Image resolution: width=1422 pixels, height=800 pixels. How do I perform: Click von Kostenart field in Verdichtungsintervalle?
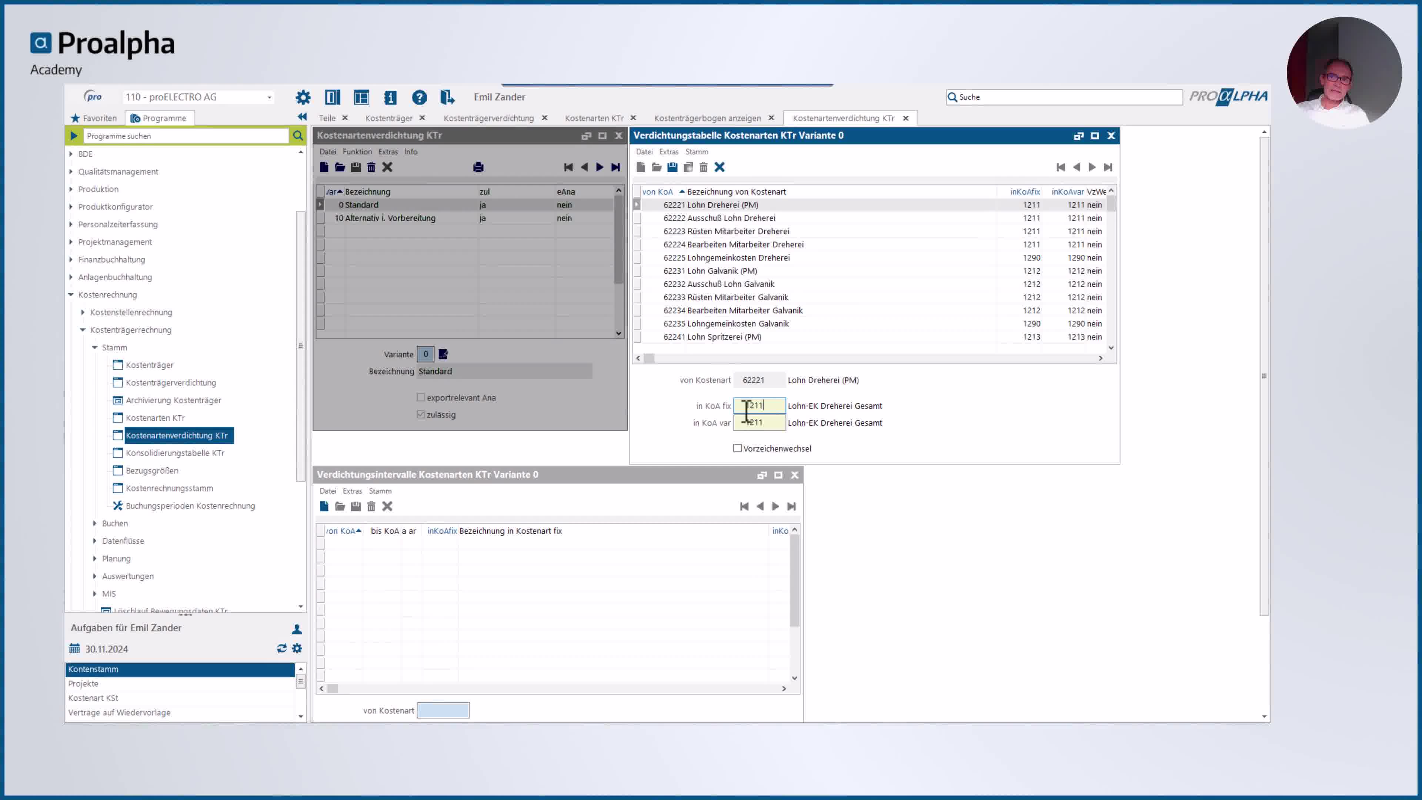point(443,711)
